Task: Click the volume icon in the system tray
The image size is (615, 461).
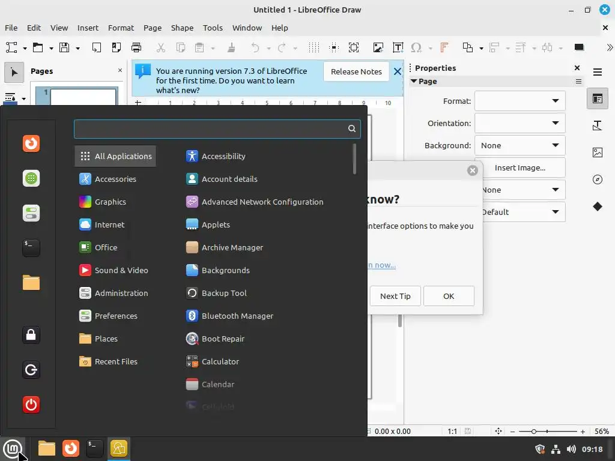Action: [571, 449]
